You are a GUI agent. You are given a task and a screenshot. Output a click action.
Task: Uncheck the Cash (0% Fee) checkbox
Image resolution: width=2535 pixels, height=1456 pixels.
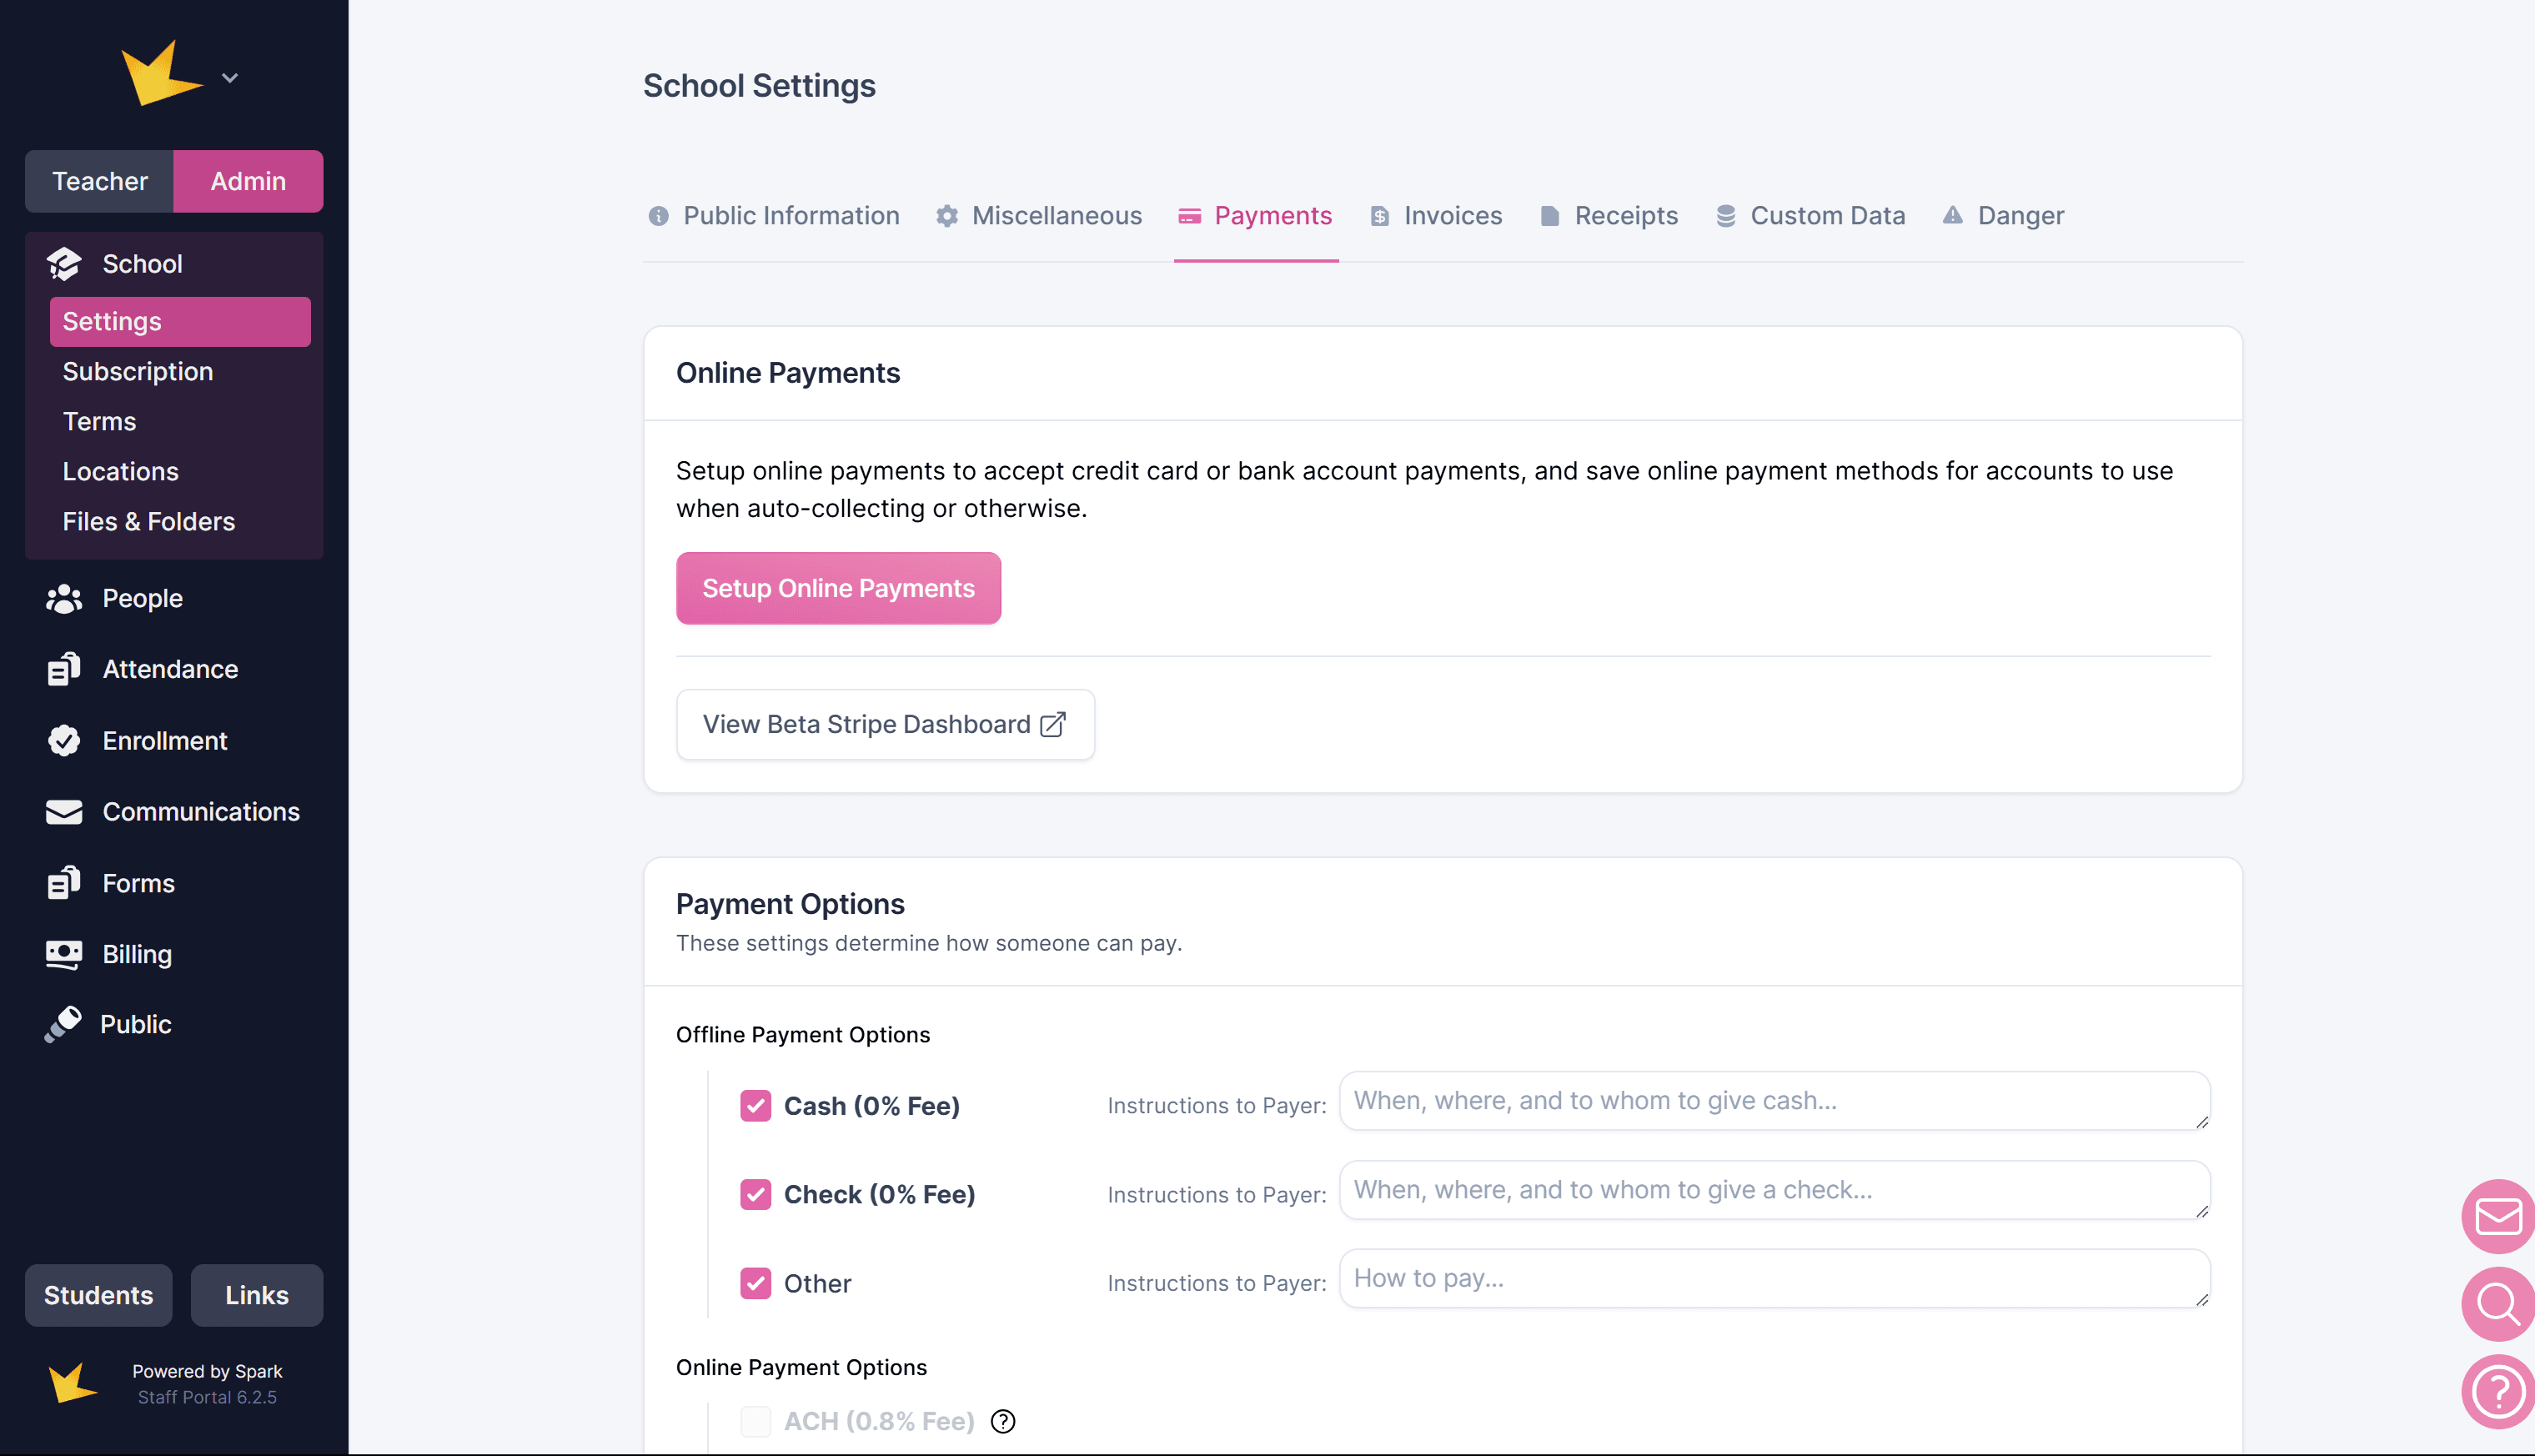click(x=755, y=1105)
